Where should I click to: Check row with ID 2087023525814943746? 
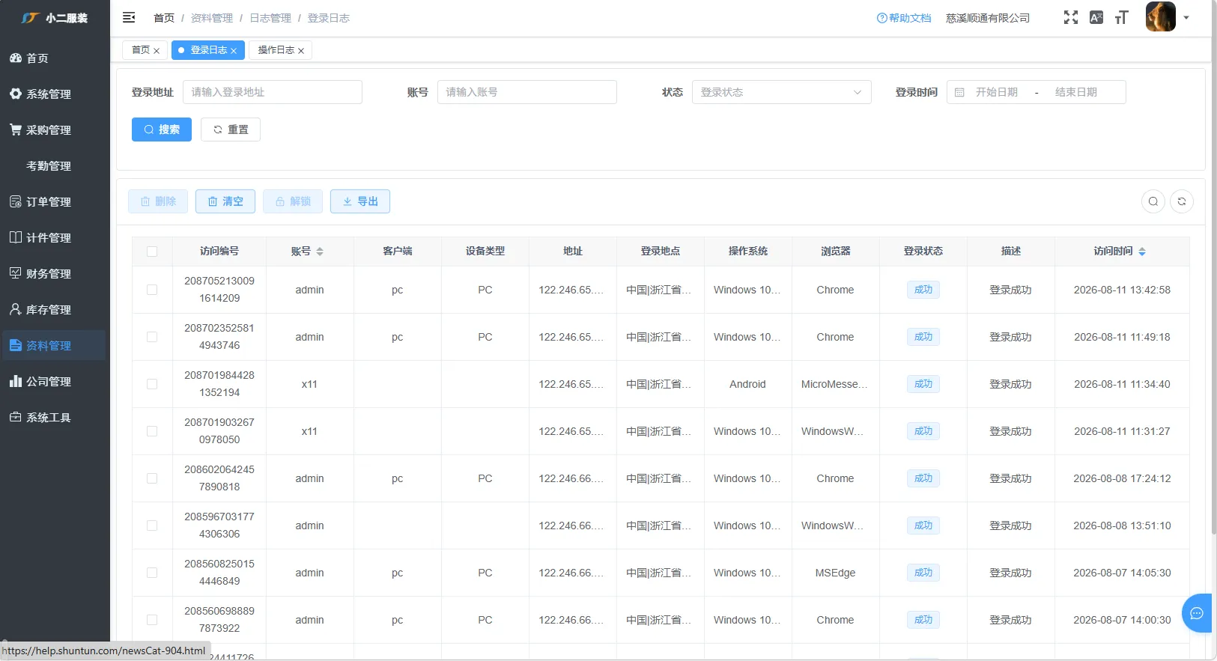(x=152, y=337)
